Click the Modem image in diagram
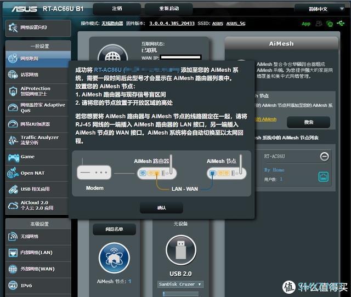This screenshot has width=351, height=297. [x=94, y=172]
